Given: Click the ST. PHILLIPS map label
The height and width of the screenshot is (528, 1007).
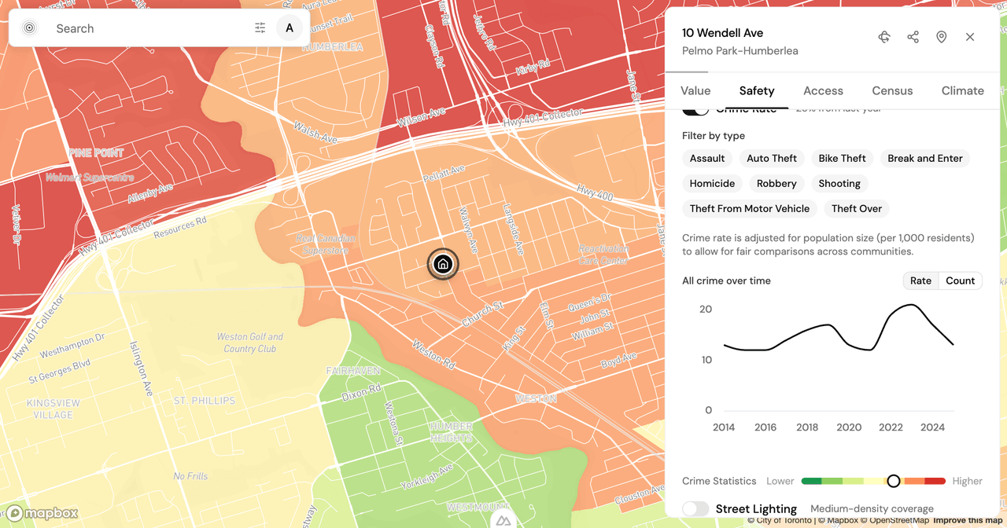Looking at the screenshot, I should click(205, 401).
